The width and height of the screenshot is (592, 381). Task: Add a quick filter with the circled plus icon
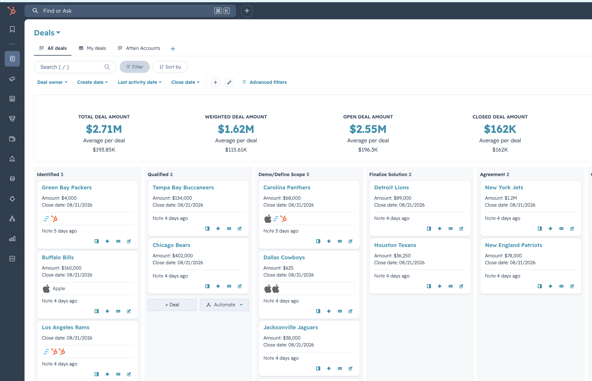coord(216,82)
